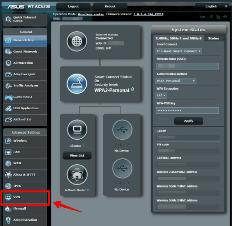
Task: Open AES encryption dropdown
Action: [x=161, y=96]
